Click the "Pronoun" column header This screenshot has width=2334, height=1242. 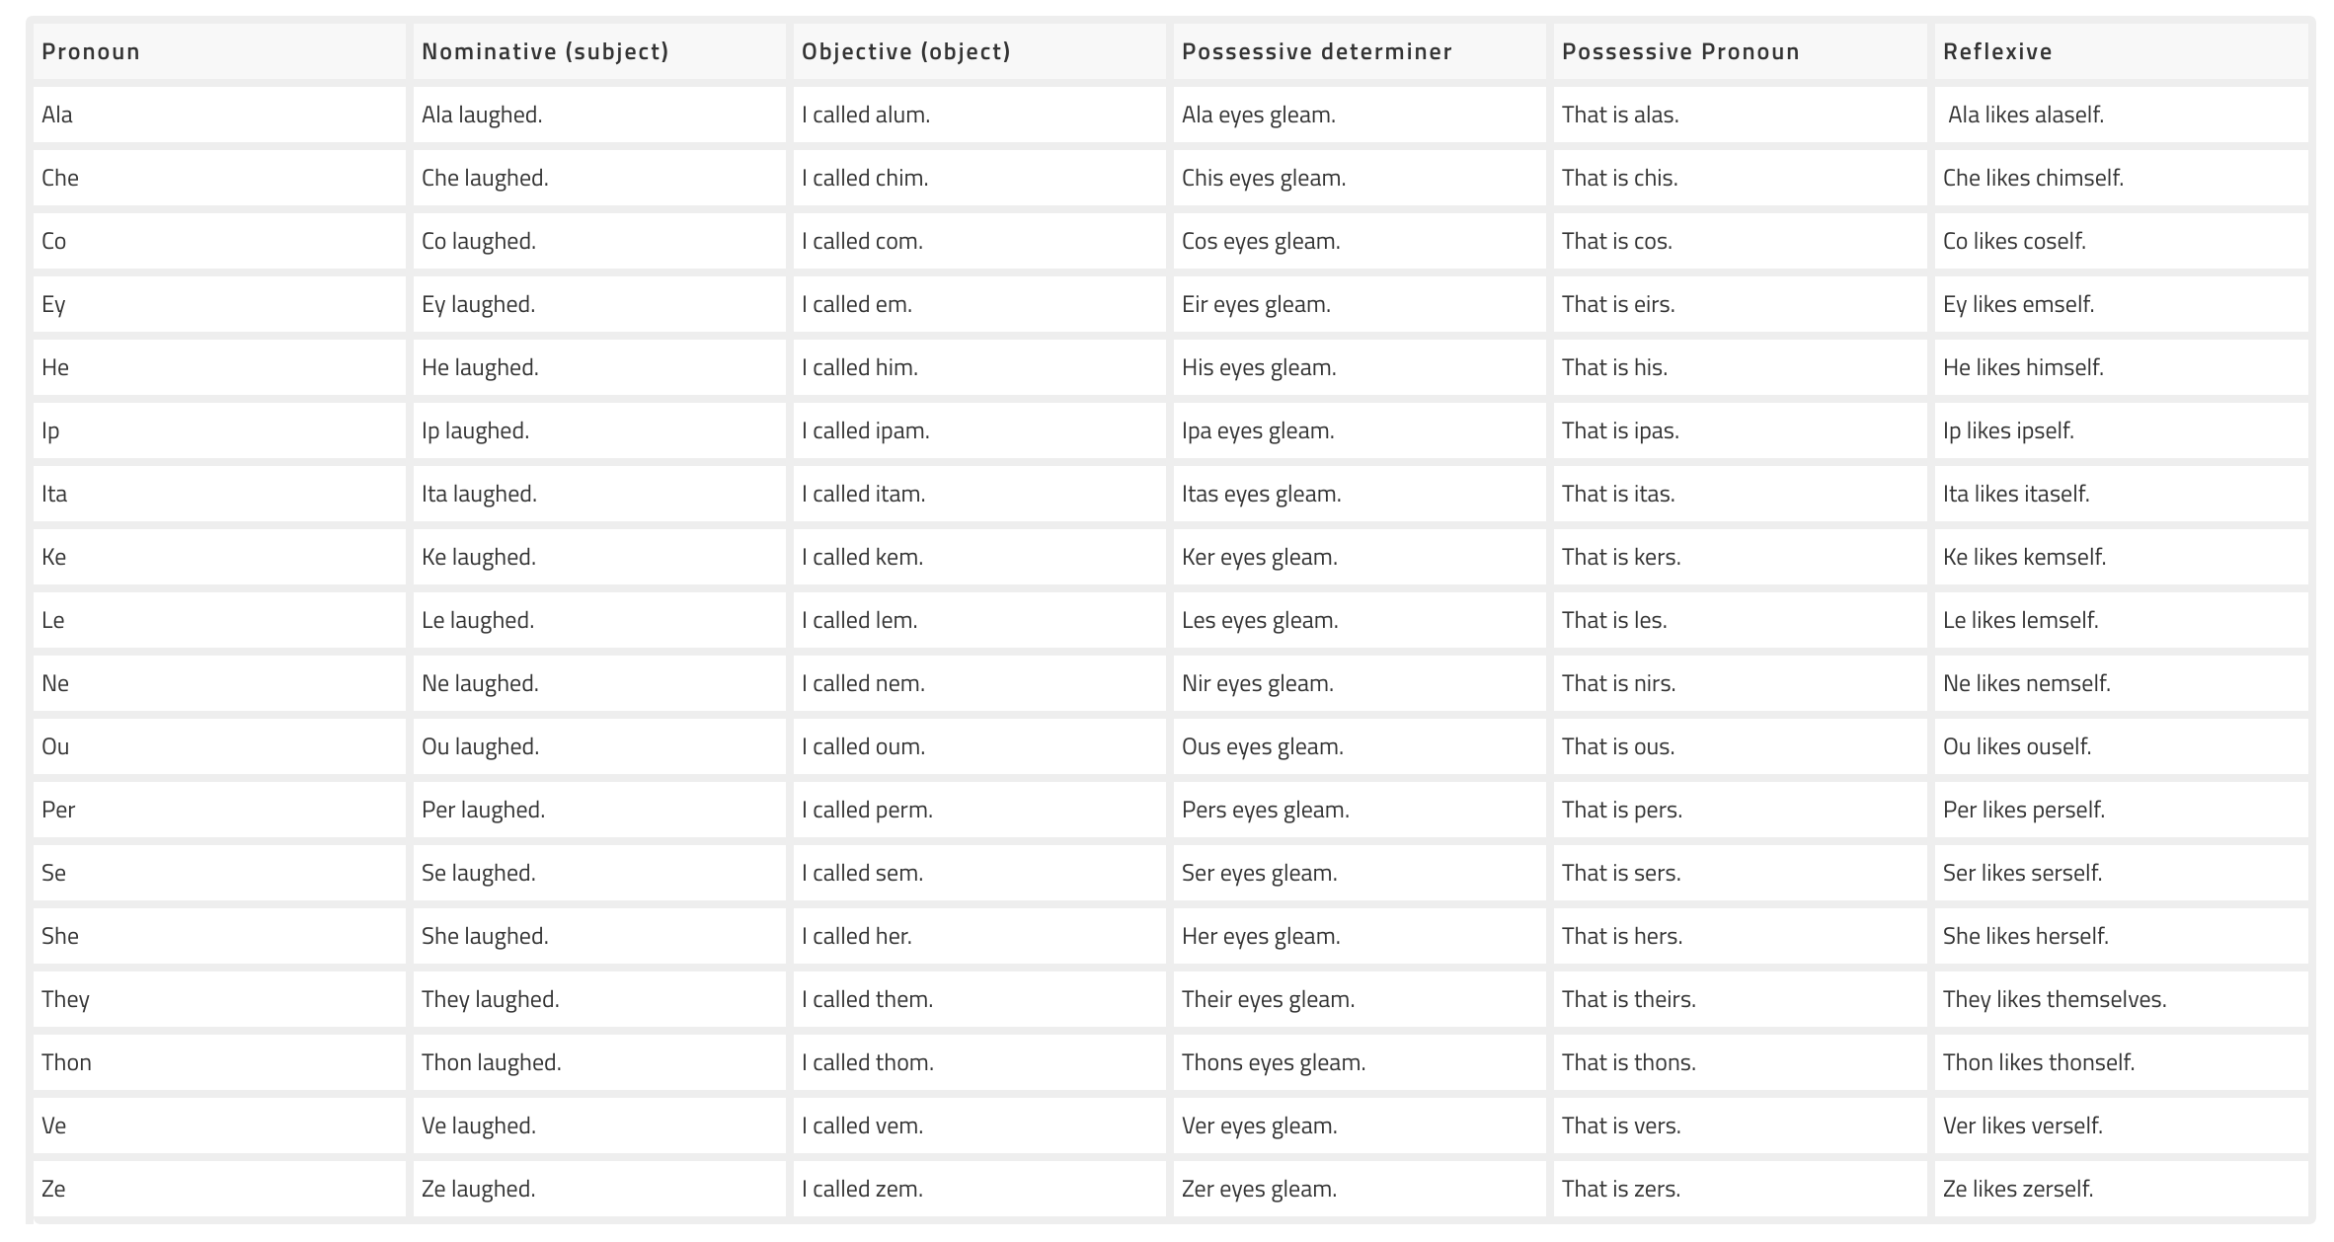point(91,51)
